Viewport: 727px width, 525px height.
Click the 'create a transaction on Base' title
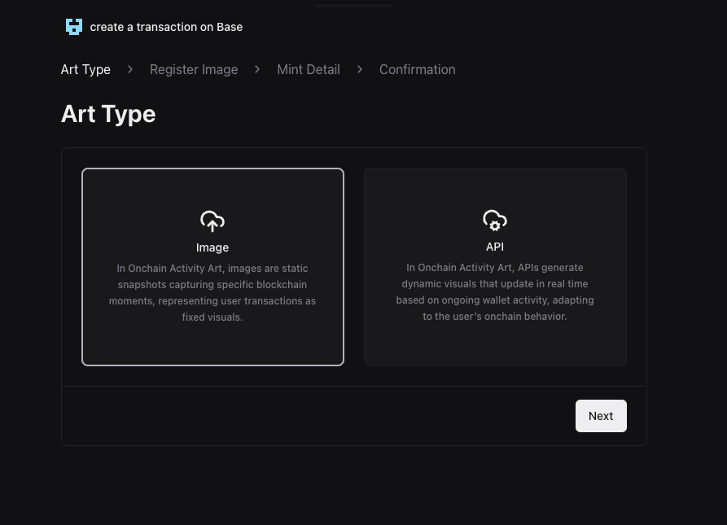click(166, 27)
